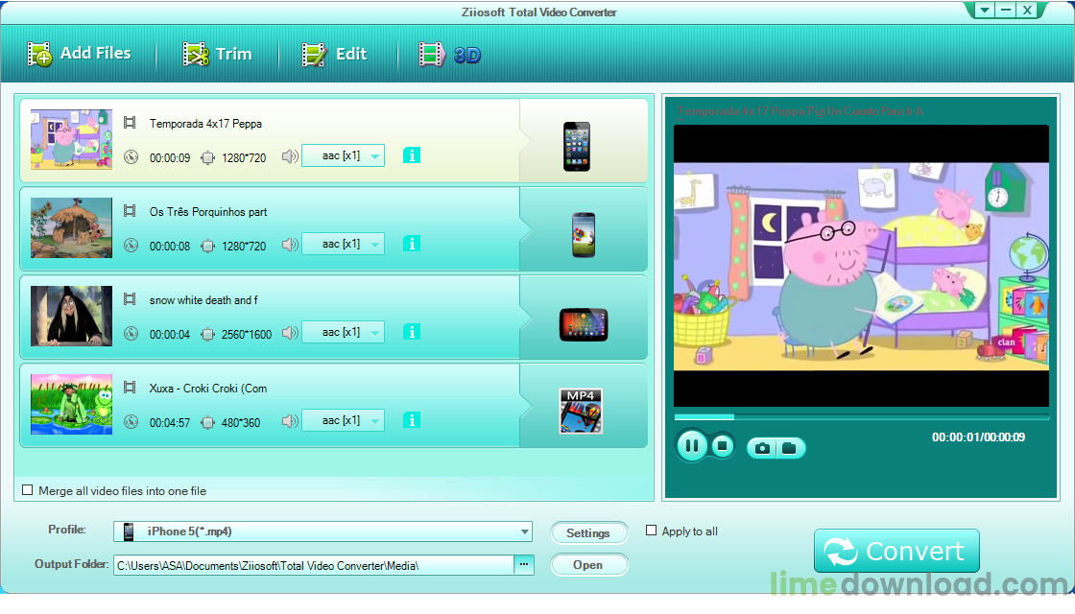Browse for output folder with ellipsis button

click(524, 565)
